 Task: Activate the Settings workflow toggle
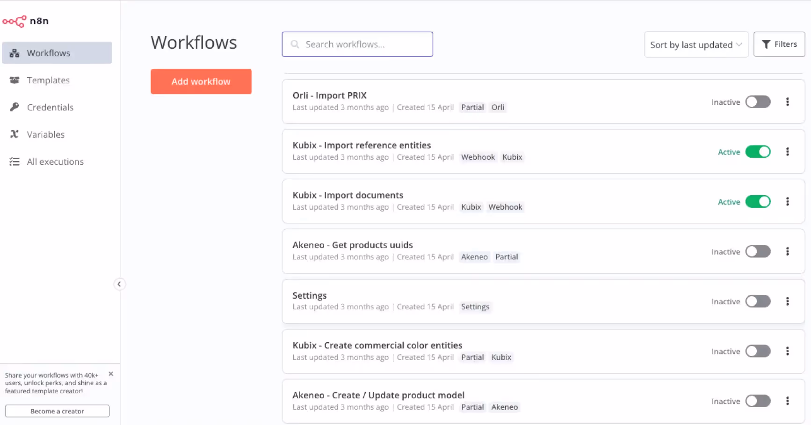(x=758, y=301)
